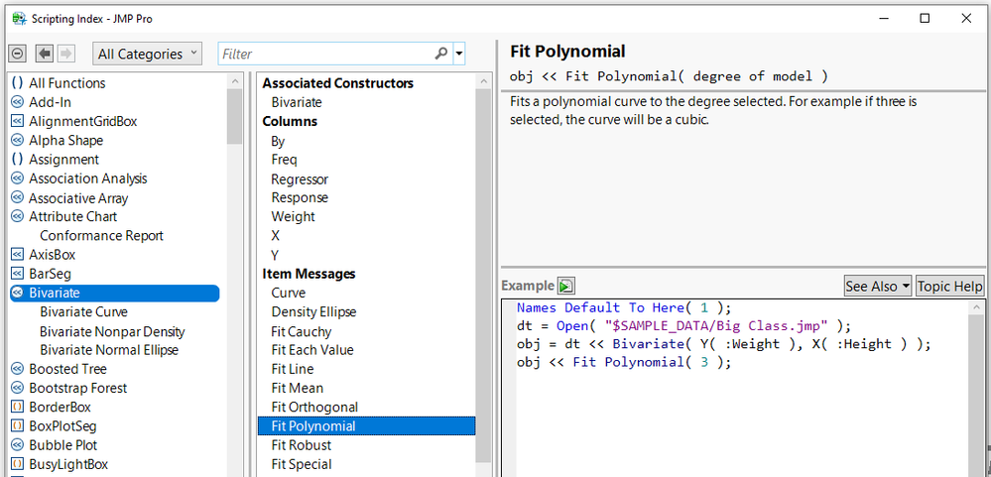
Task: Click the collapse (minus) toolbar icon
Action: click(18, 54)
